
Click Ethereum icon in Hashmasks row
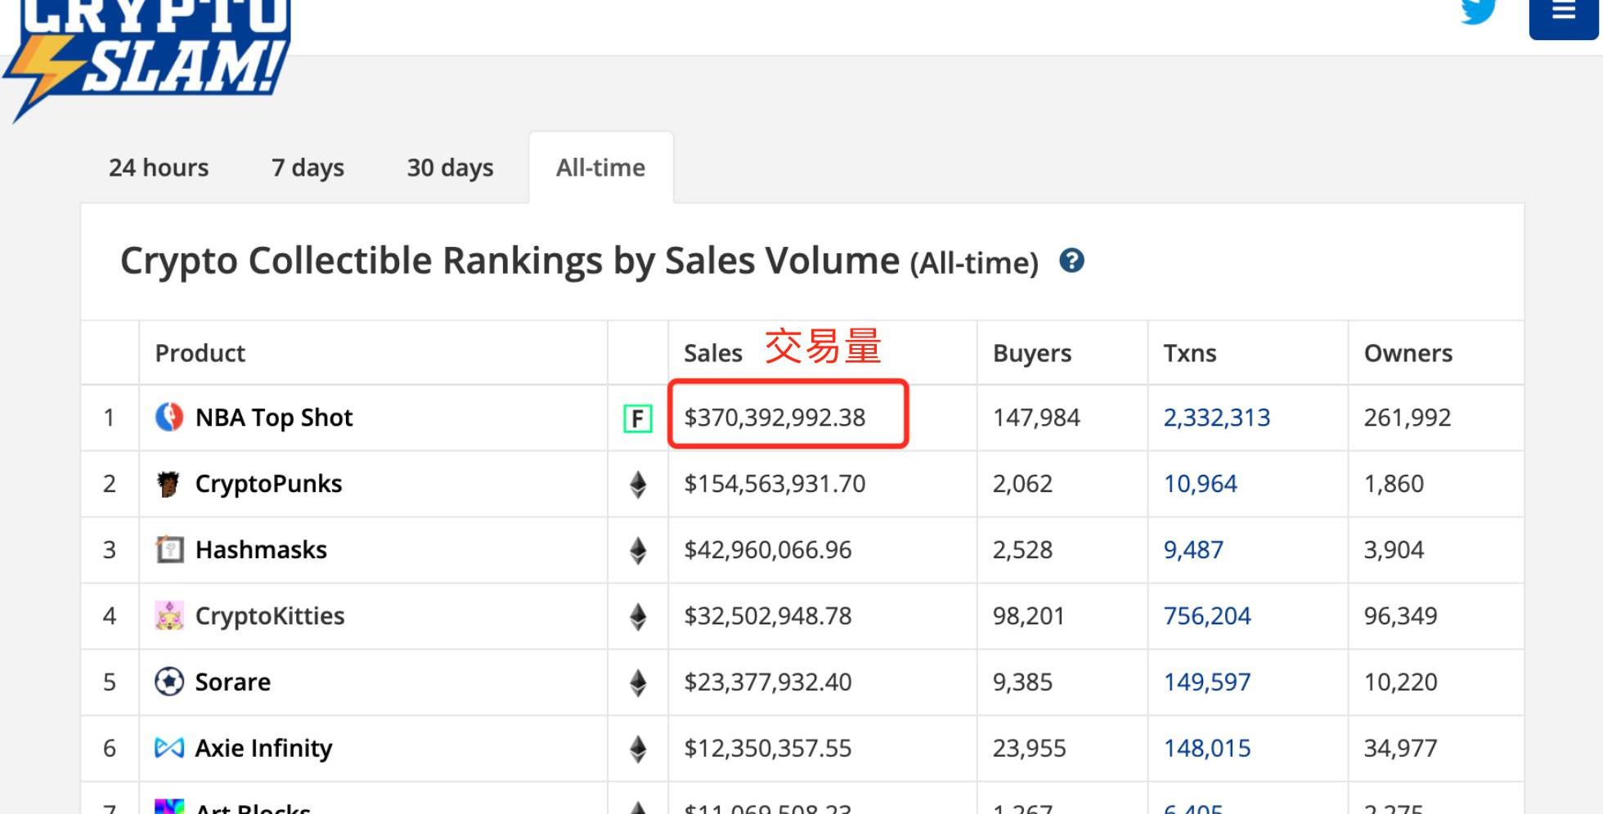pos(638,551)
